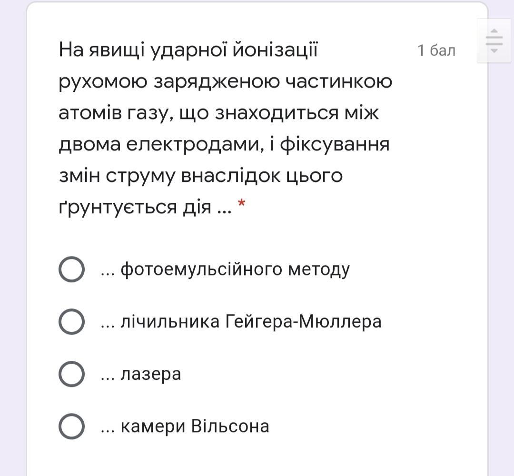Click the answer label "лічильника Гейгера-Мюллера"
The height and width of the screenshot is (476, 514).
250,322
